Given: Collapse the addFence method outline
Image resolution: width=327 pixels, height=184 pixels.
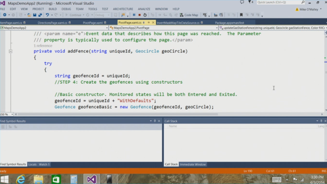Looking at the screenshot, I should pos(11,51).
